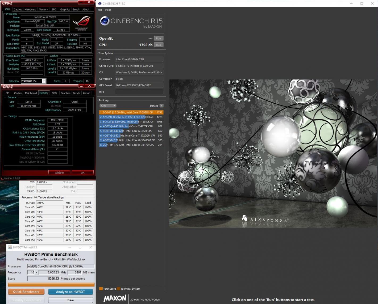
Task: Select Memory tab in top CPU-Z window
Action: [43, 9]
